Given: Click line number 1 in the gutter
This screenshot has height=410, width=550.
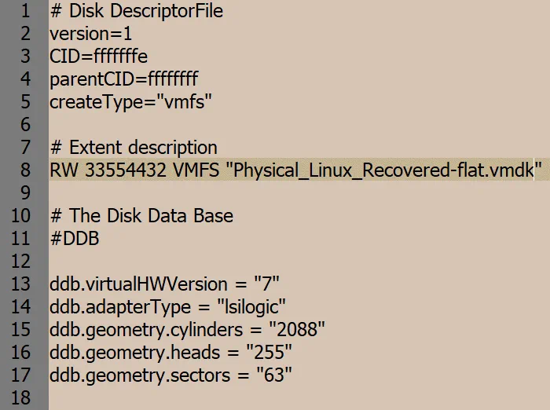Looking at the screenshot, I should [x=26, y=11].
